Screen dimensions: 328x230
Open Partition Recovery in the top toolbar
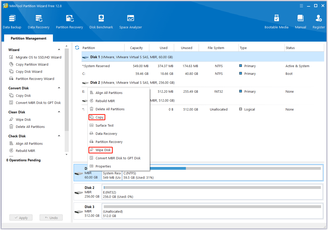click(69, 22)
